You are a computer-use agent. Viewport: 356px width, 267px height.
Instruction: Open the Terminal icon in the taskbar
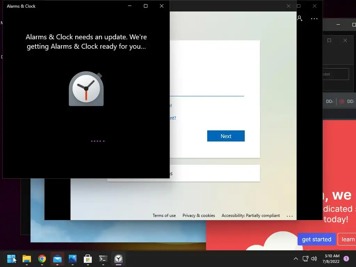pos(103,259)
